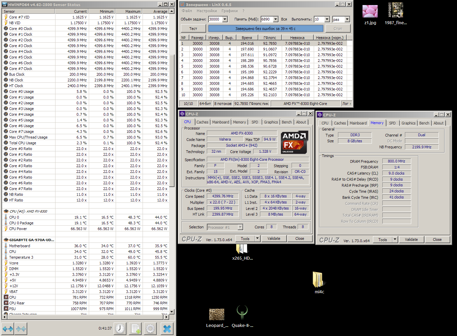
Task: Click the Стоп button in LinX
Action: coord(338,29)
